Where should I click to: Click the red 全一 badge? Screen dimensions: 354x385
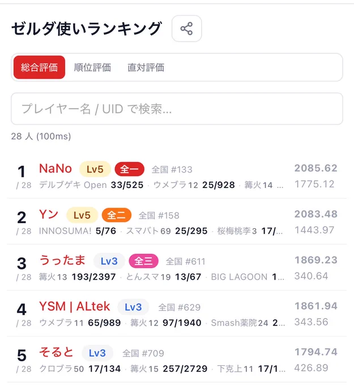(x=130, y=169)
